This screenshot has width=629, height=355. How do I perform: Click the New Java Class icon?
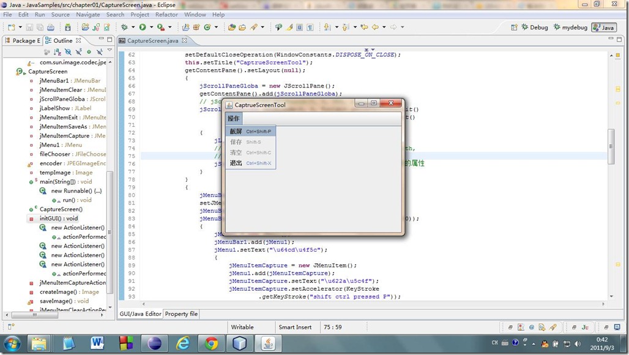(207, 27)
